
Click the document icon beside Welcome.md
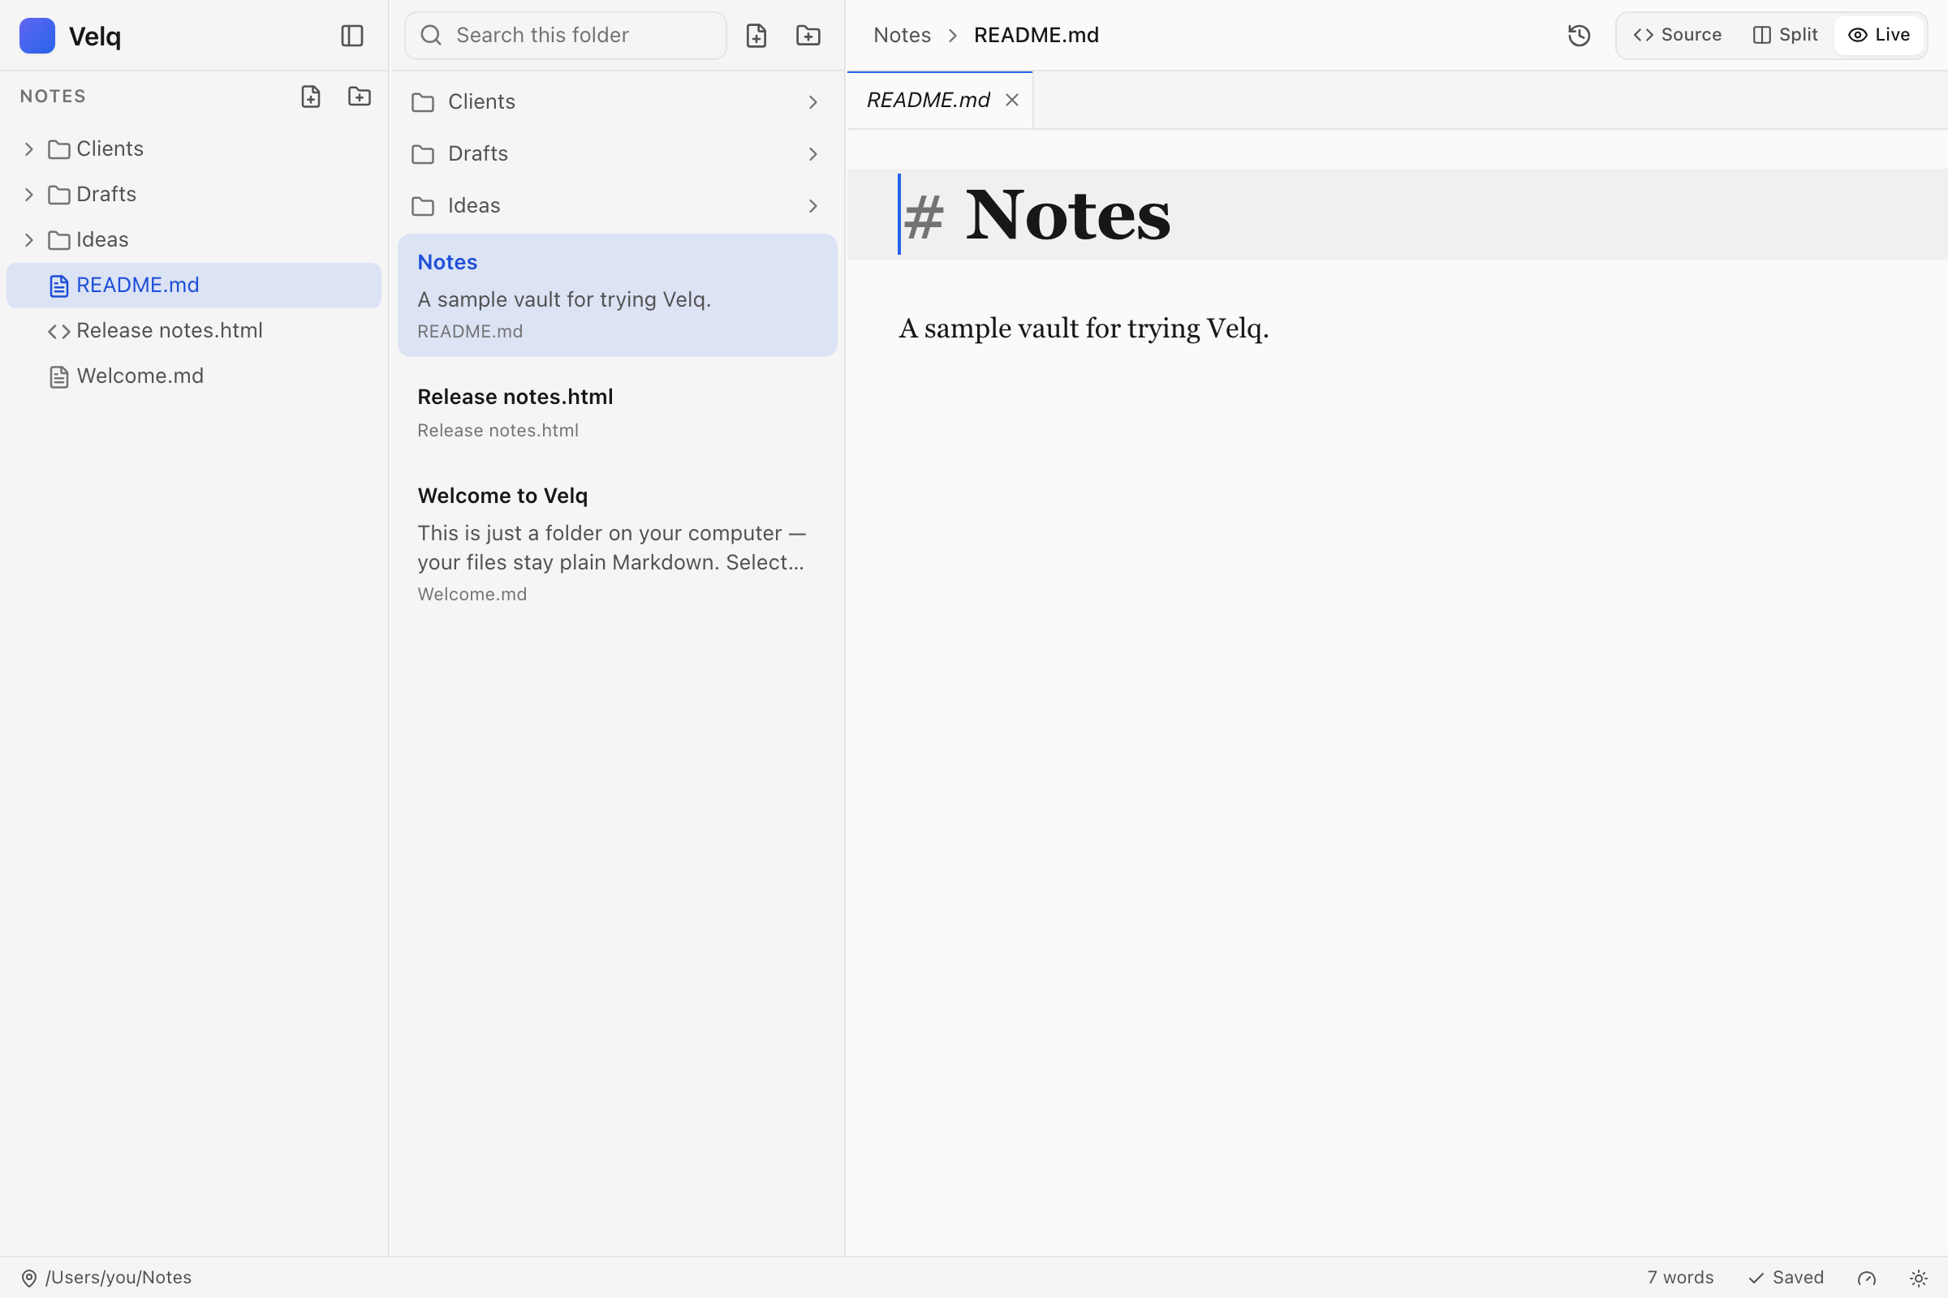58,377
